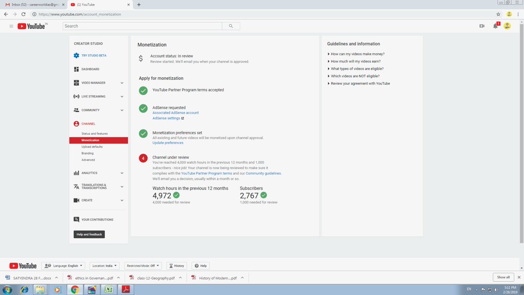Open Upload defaults in sidebar
The height and width of the screenshot is (295, 524).
pos(92,147)
